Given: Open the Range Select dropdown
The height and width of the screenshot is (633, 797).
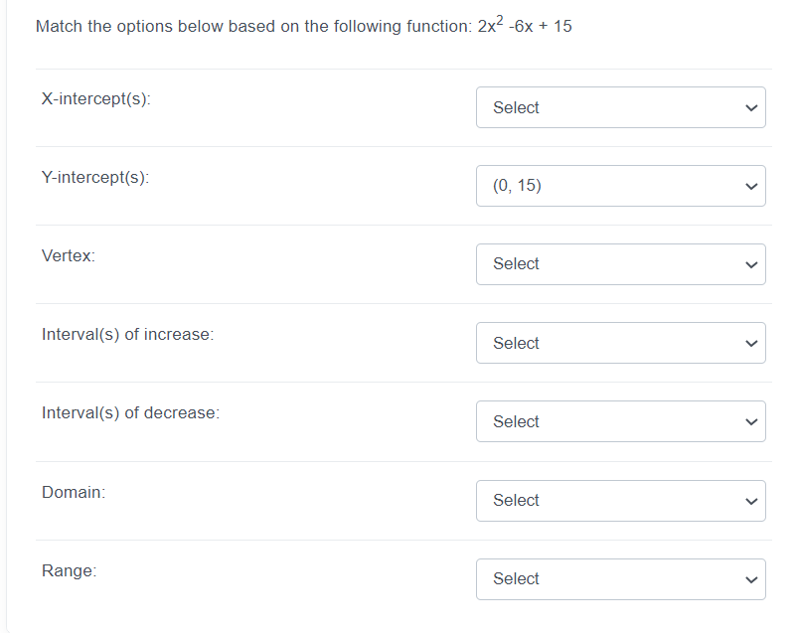Looking at the screenshot, I should tap(620, 578).
